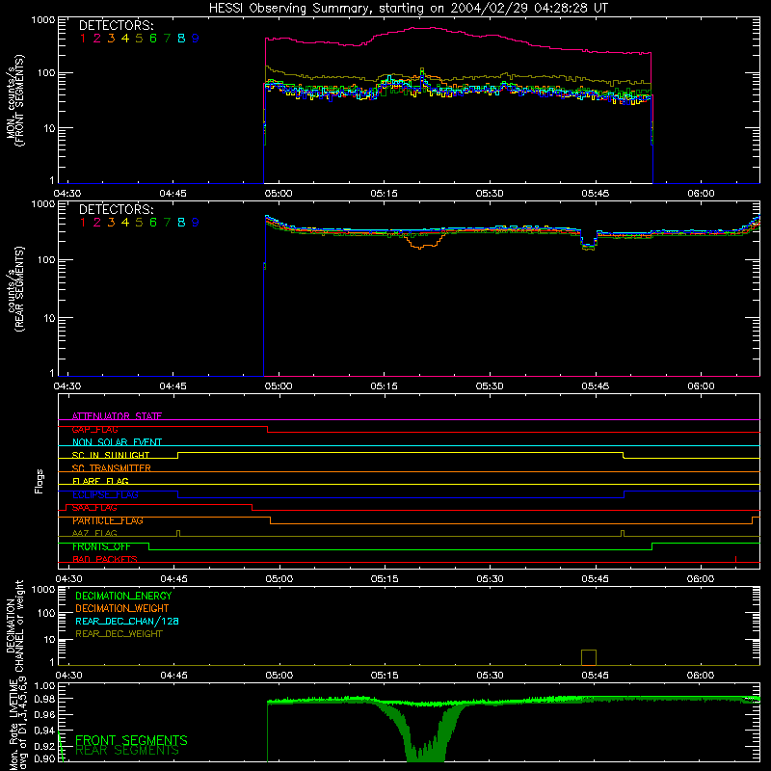Click the 0.94 livetime axis value
Screen dimensions: 771x771
(x=44, y=731)
